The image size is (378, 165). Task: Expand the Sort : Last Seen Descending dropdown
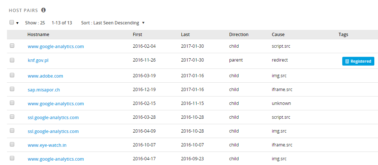113,23
